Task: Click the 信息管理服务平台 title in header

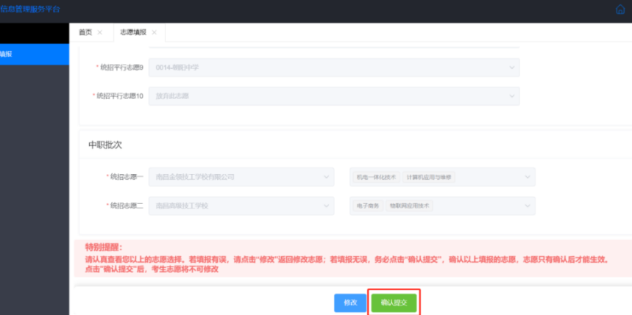Action: pyautogui.click(x=30, y=10)
